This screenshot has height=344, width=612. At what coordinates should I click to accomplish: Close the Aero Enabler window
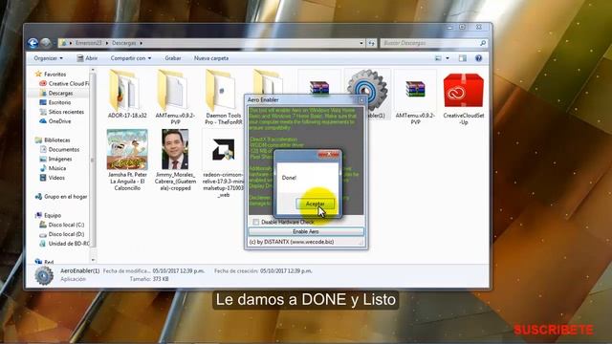pyautogui.click(x=361, y=100)
